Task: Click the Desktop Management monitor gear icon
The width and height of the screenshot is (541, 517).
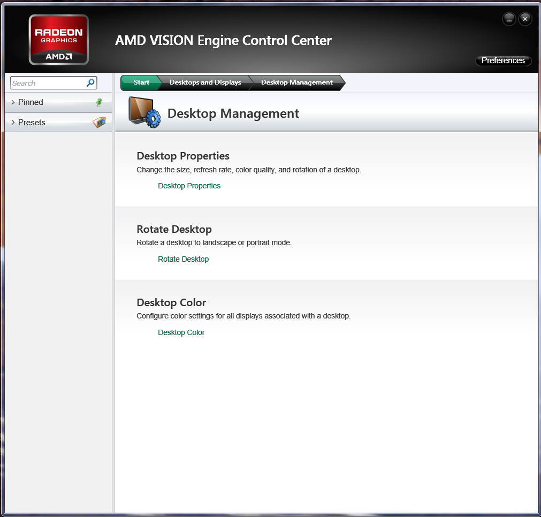Action: coord(144,112)
